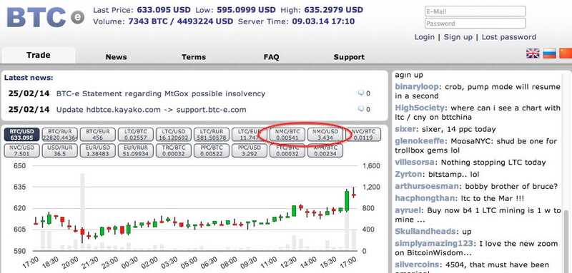Select the NMC/USD pair button

(x=325, y=135)
